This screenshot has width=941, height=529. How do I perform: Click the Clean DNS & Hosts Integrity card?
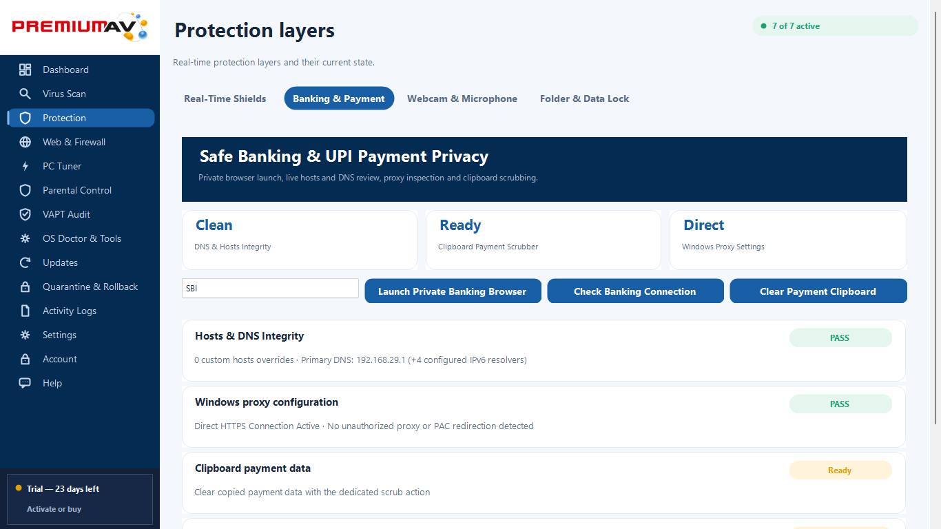click(x=300, y=240)
